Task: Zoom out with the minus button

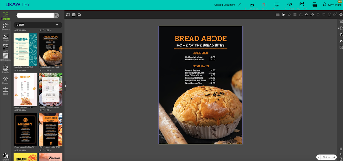Action: pos(319,157)
